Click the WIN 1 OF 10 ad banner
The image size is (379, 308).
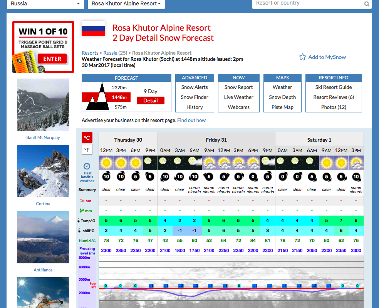coord(43,47)
